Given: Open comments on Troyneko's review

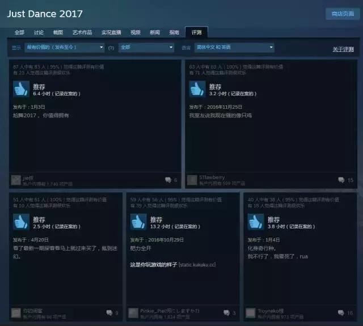Looking at the screenshot, I should point(345,313).
